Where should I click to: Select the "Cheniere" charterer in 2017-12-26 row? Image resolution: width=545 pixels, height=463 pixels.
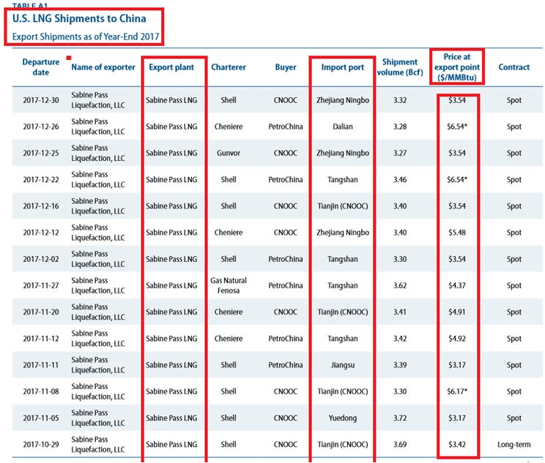point(229,127)
